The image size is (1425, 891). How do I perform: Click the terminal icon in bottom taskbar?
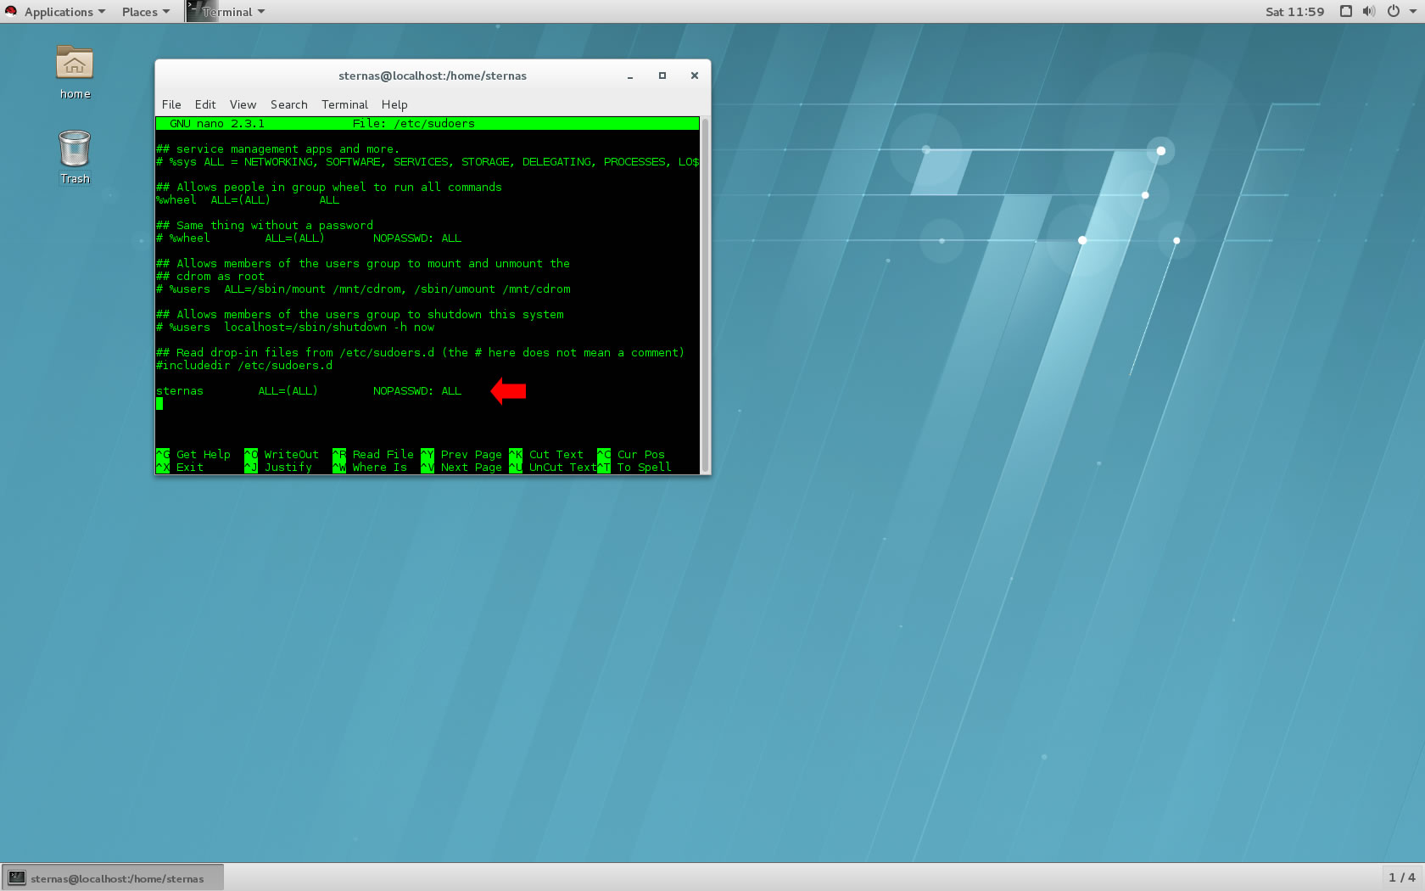[16, 877]
